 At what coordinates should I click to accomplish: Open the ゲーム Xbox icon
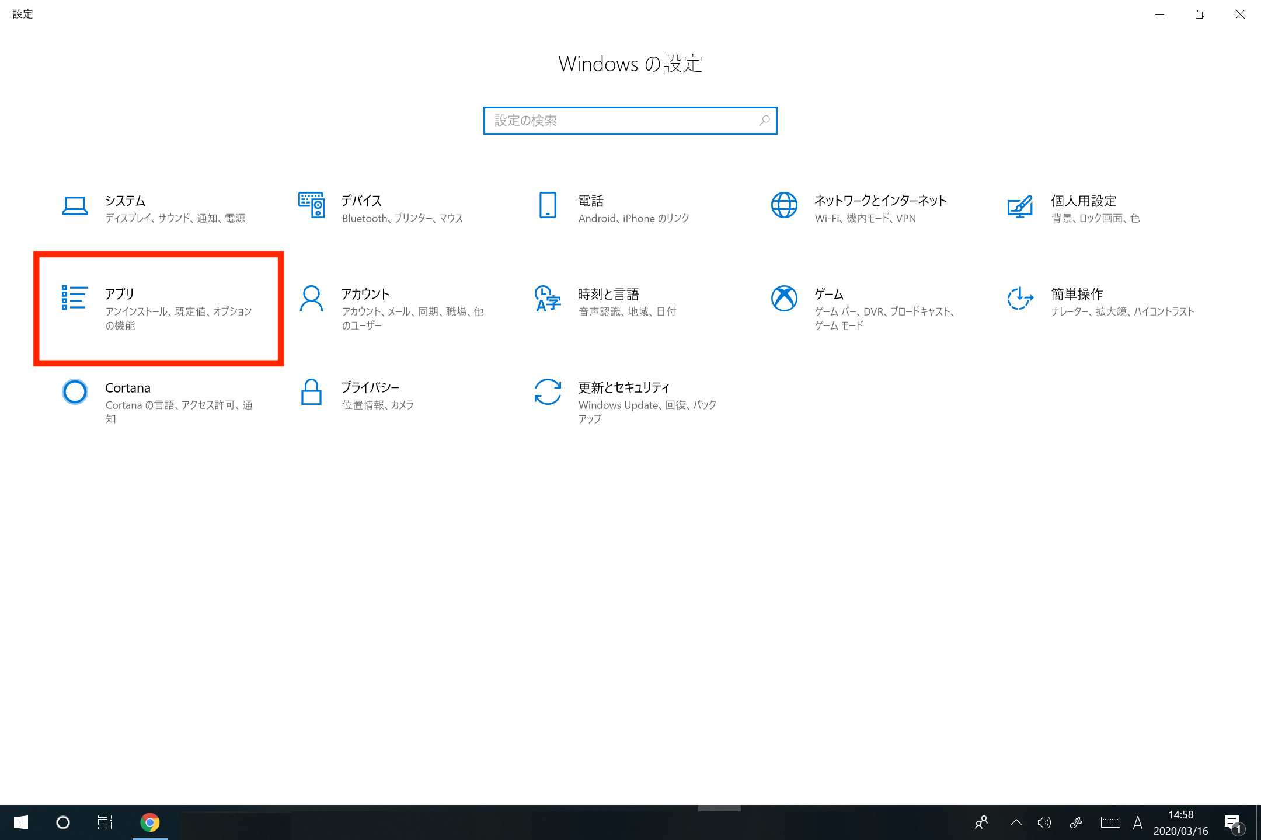coord(784,299)
